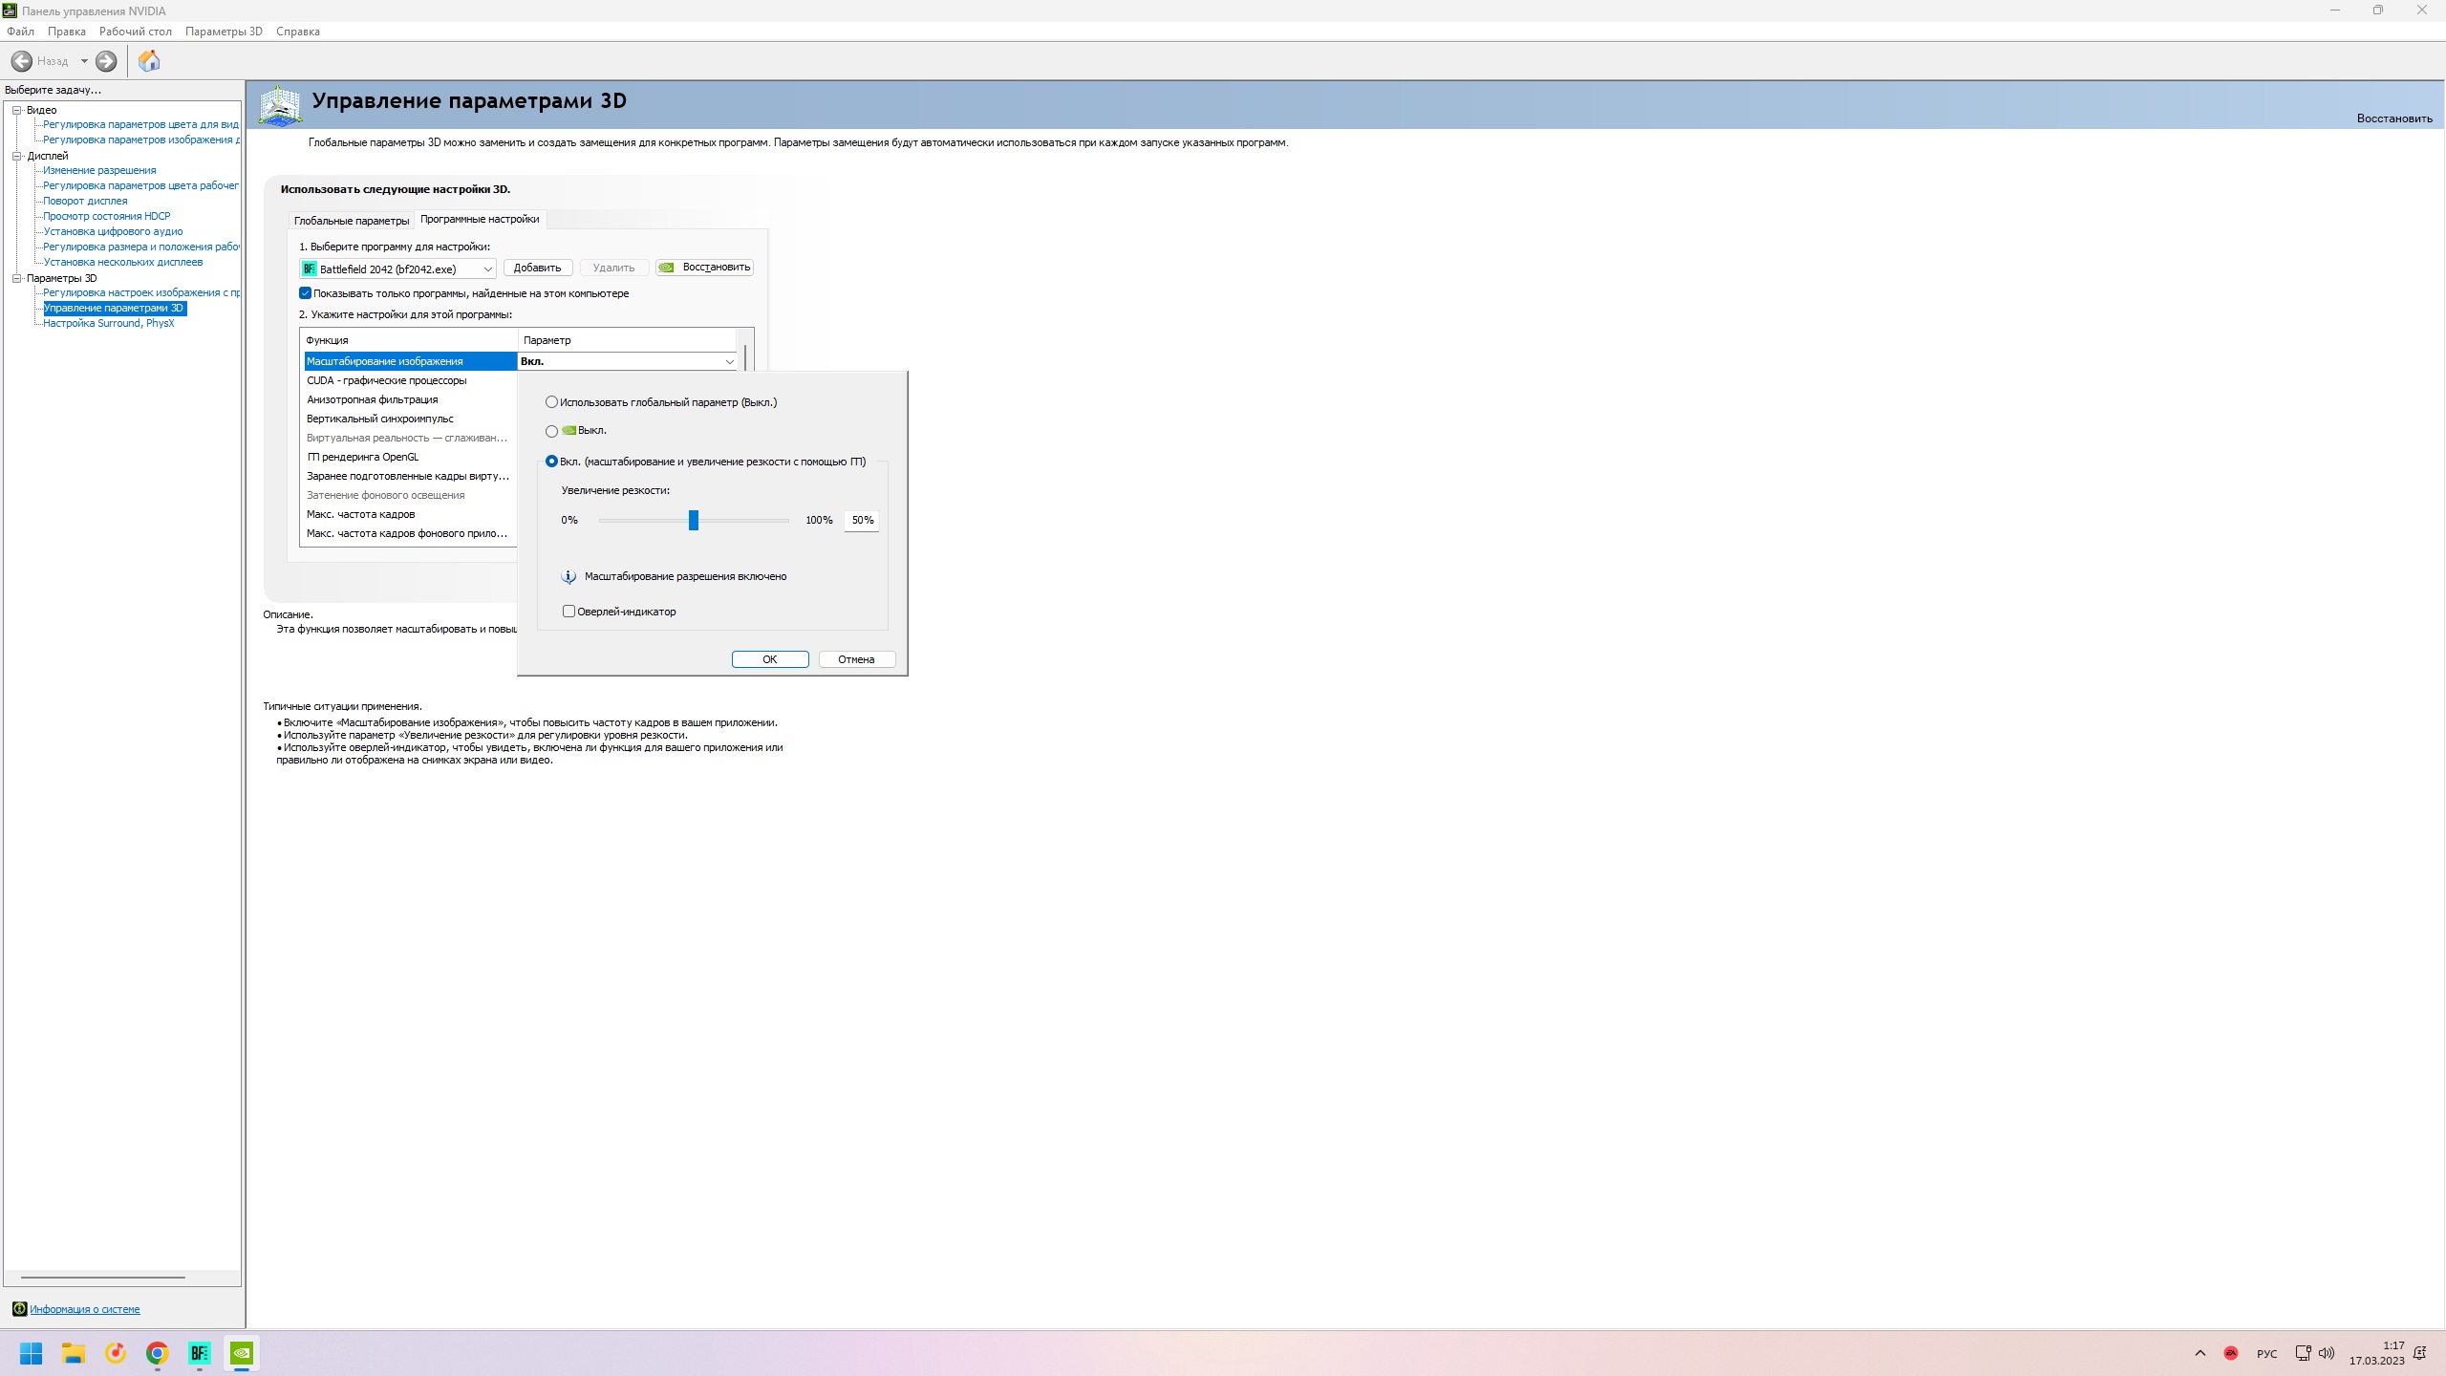Open the history dropdown arrow next to Назад
The image size is (2446, 1376).
coord(84,61)
